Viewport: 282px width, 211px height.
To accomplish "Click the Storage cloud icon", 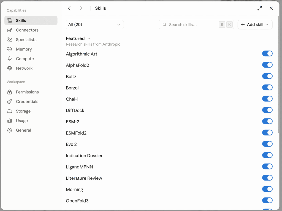I will coord(10,111).
